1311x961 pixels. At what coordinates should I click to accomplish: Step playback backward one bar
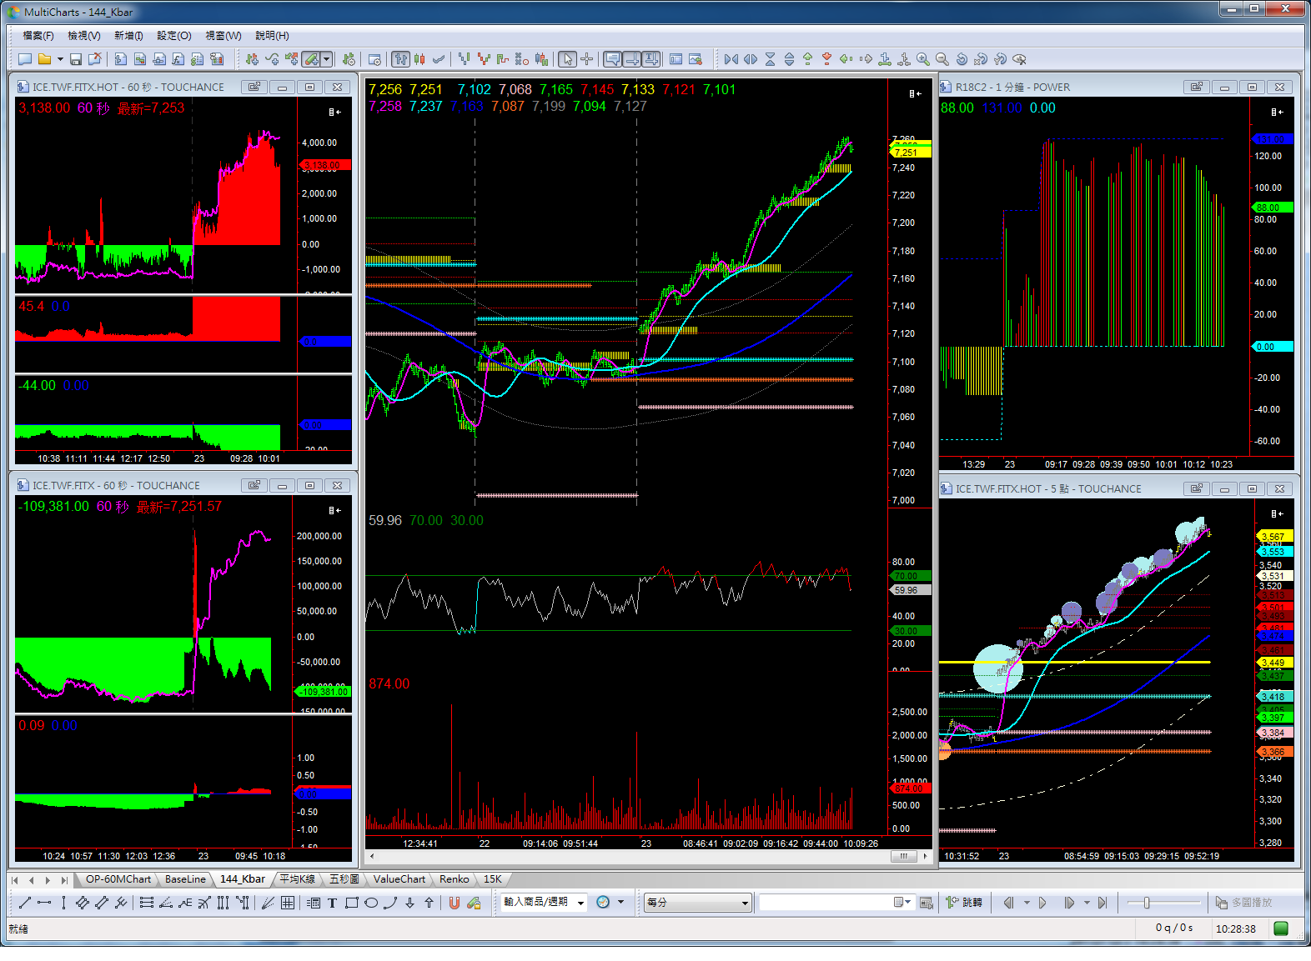pos(1008,903)
